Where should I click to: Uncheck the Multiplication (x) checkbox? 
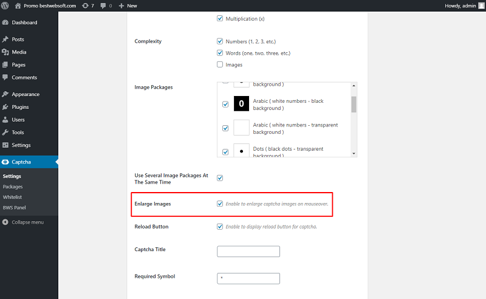click(x=220, y=18)
